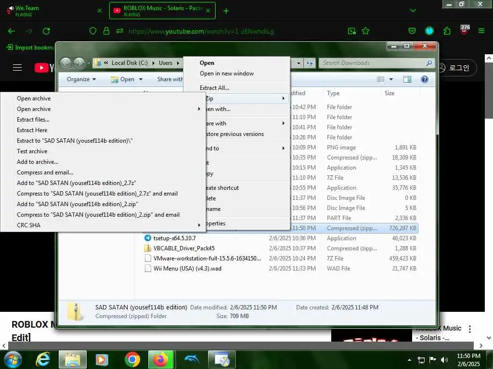Viewport: 493px width, 369px height.
Task: Click Explorer refresh address icon
Action: 310,63
